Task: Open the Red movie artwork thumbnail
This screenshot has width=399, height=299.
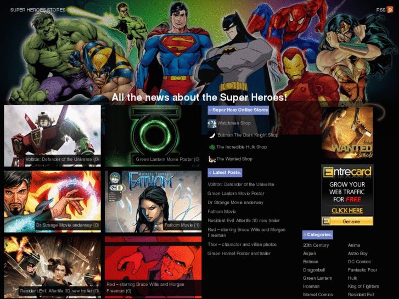Action: [153, 267]
